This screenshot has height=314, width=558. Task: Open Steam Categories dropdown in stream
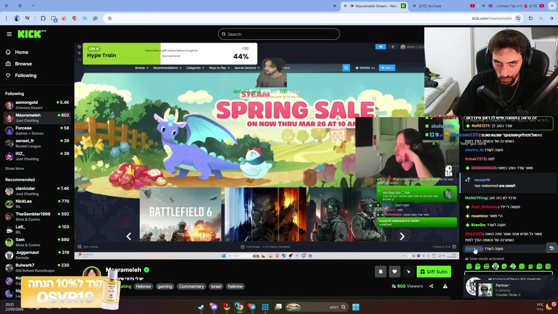tap(195, 68)
